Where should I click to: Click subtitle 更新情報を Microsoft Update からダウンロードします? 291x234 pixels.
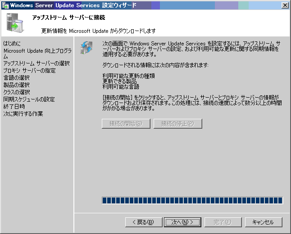98,31
